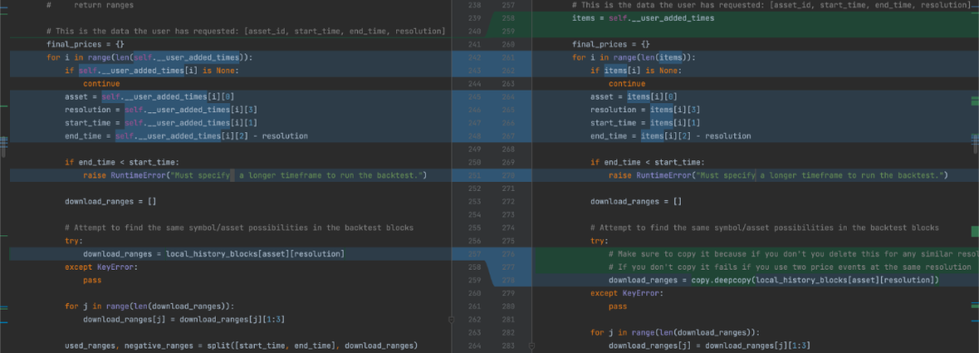The image size is (979, 353).
Task: Click the 'items = self.__user_added_times' line
Action: pyautogui.click(x=643, y=18)
